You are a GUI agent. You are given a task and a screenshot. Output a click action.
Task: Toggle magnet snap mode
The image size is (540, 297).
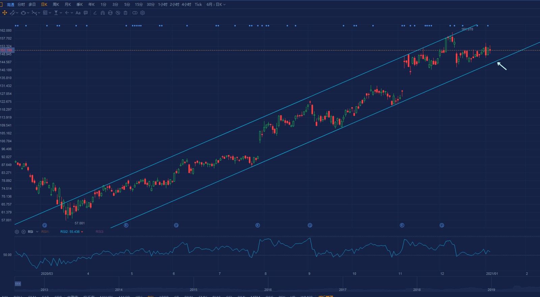[x=103, y=13]
